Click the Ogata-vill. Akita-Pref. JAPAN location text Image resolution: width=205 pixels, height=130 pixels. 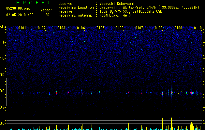[x=149, y=7]
